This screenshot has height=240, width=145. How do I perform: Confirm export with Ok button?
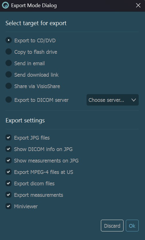(132, 226)
